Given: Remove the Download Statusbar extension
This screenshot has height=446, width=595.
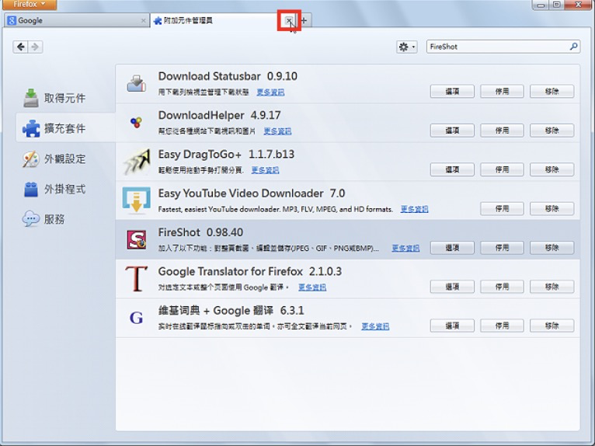Looking at the screenshot, I should click(552, 92).
